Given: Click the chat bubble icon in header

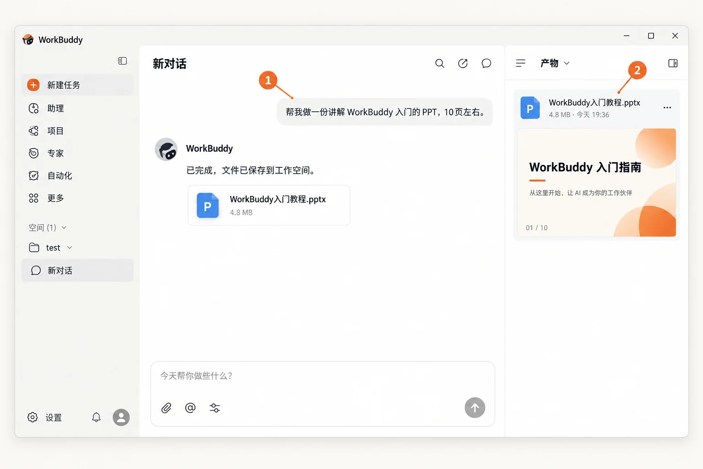Looking at the screenshot, I should pos(486,63).
